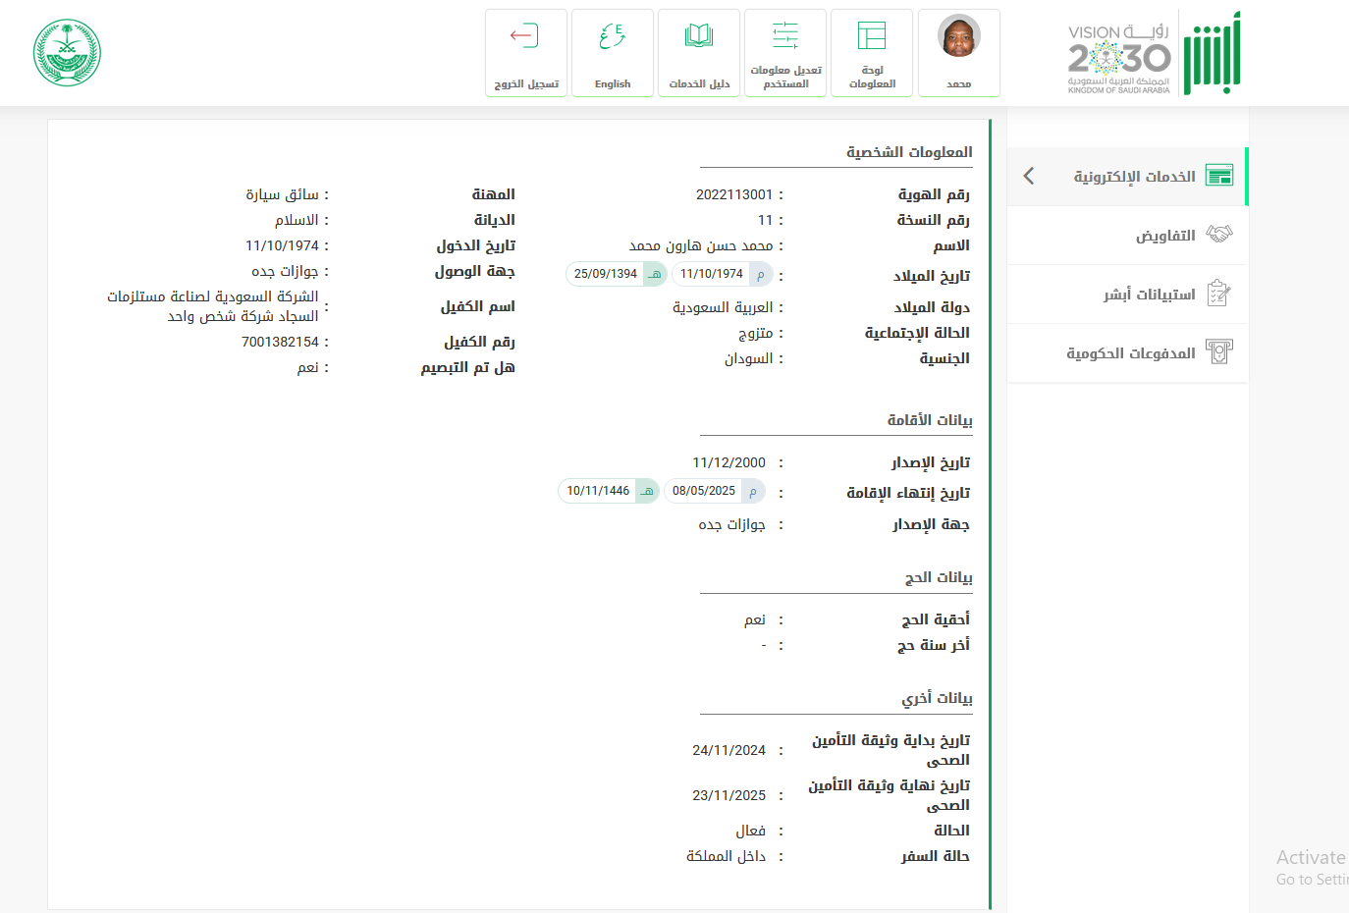Click the Gregorian birth date 11/10/1974 badge
Viewport: 1349px width, 913px height.
tap(722, 274)
